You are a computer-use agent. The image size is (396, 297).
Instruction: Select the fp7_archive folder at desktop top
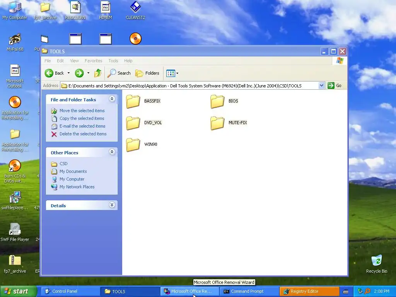pos(45,8)
